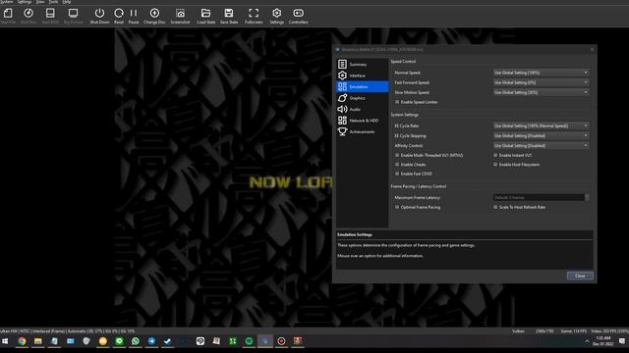Viewport: 629px width, 353px height.
Task: Click Close button in properties dialog
Action: point(580,276)
